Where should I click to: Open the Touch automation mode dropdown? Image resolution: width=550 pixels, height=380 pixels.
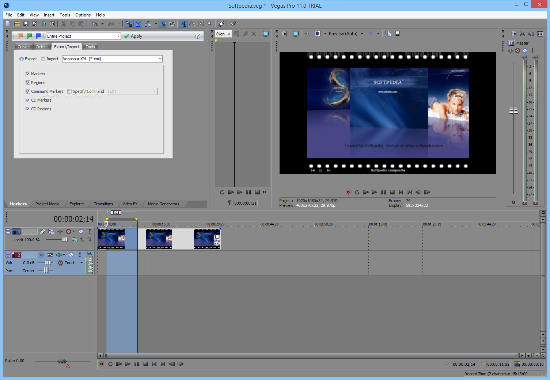click(81, 263)
